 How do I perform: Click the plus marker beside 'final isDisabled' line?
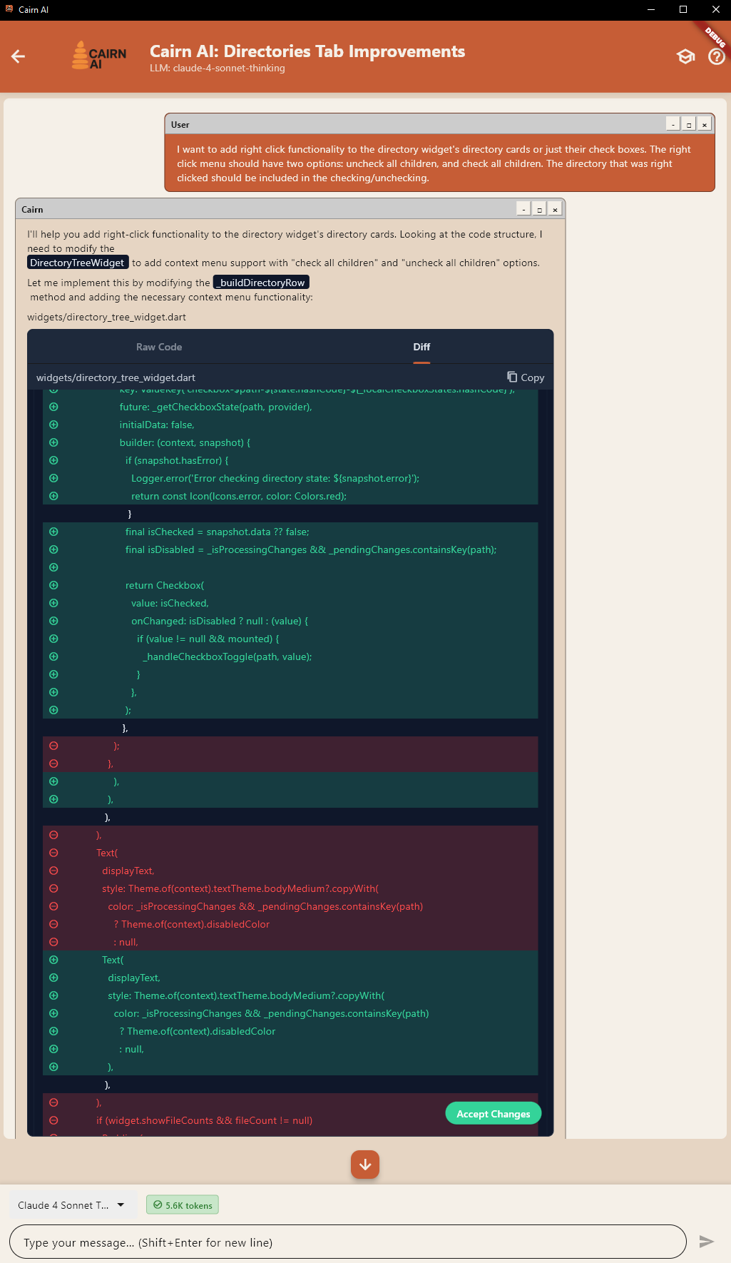[53, 549]
